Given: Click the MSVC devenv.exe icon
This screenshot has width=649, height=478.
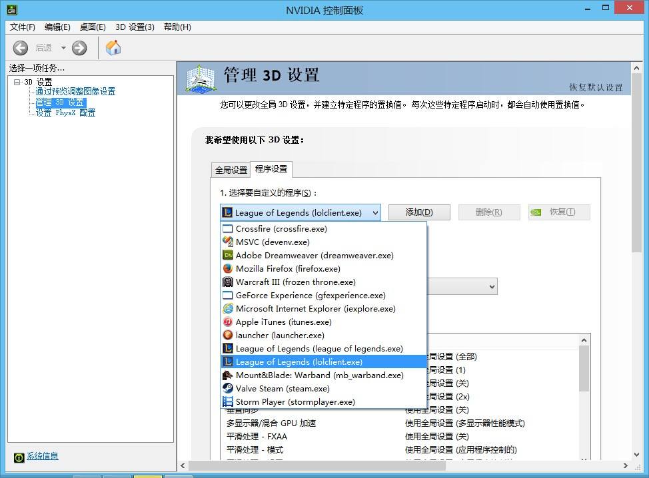Looking at the screenshot, I should [x=228, y=242].
